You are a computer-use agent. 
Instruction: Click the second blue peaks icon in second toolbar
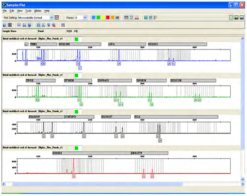24,25
